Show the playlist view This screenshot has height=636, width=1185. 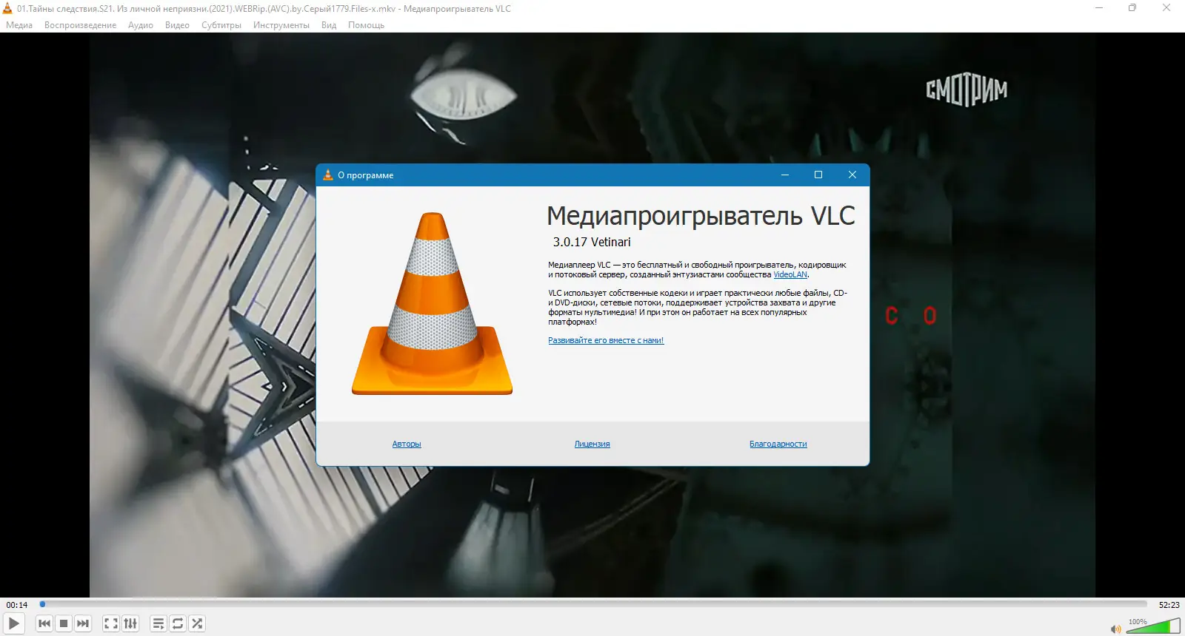(x=158, y=623)
